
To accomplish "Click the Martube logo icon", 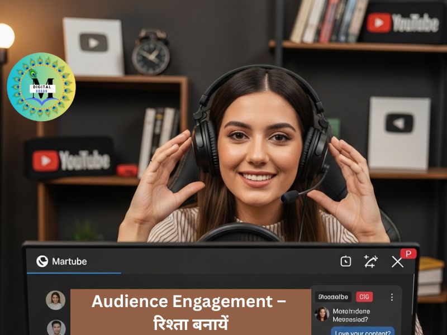I will [42, 261].
